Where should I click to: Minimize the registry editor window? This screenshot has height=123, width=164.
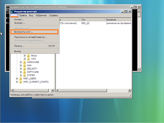(122, 11)
